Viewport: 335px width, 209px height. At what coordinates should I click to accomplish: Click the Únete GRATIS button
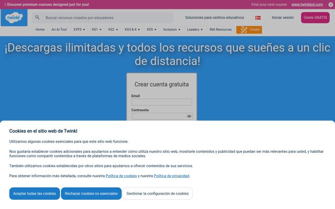point(315,18)
